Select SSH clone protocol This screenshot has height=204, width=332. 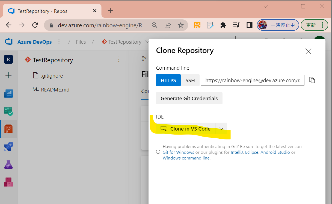(x=190, y=80)
